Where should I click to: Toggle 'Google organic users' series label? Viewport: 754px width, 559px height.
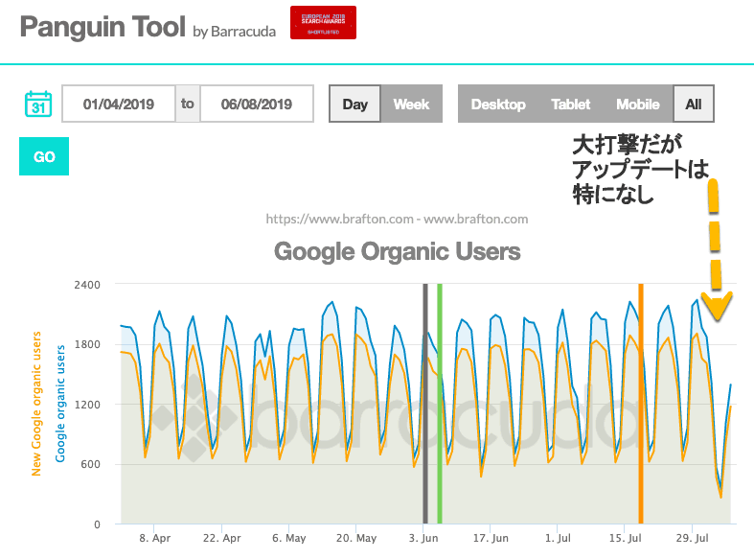tap(60, 404)
